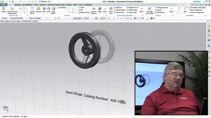The height and width of the screenshot is (118, 211).
Task: Click the Trim Body command
Action: 62,8
